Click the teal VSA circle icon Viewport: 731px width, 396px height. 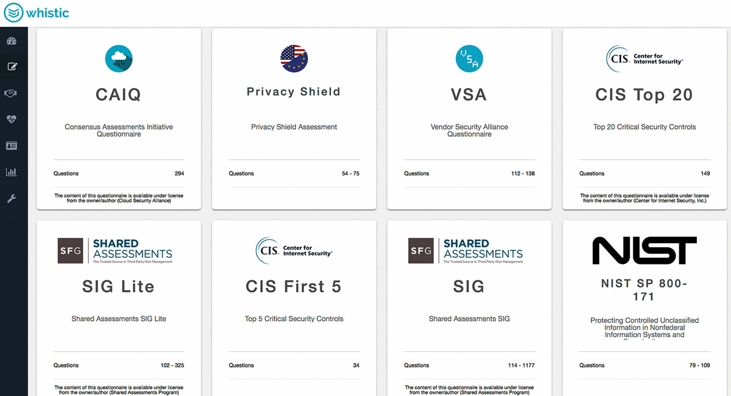(x=469, y=59)
